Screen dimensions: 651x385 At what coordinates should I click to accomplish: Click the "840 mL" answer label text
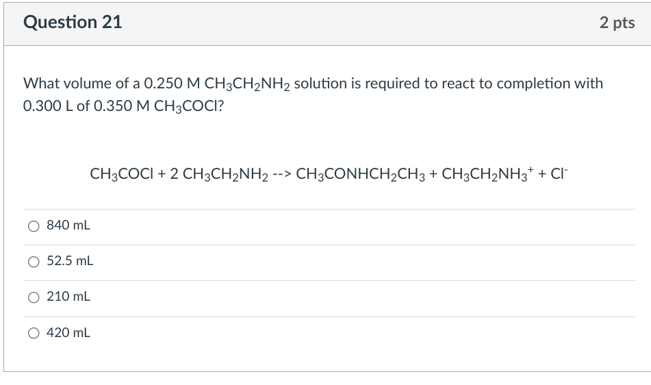point(68,225)
